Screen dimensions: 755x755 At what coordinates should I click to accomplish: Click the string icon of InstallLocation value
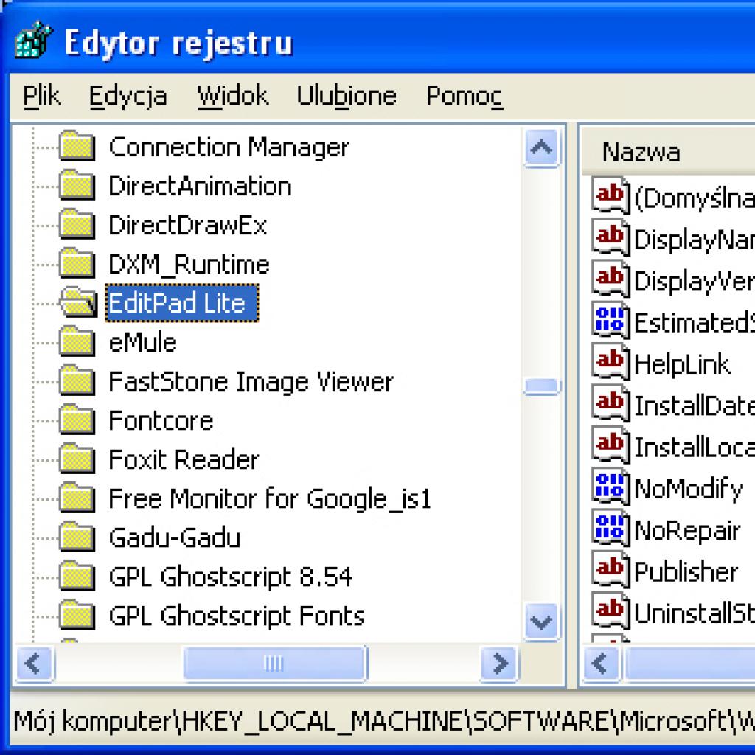point(610,445)
